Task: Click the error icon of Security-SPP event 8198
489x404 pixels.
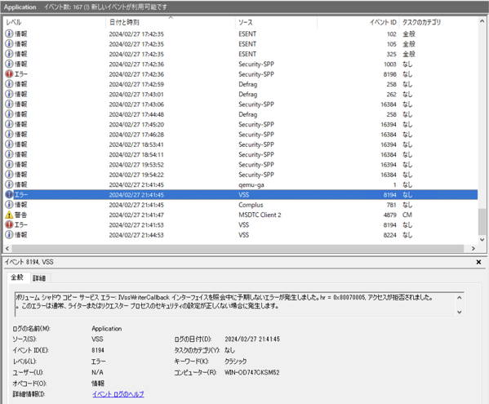Action: (x=9, y=74)
